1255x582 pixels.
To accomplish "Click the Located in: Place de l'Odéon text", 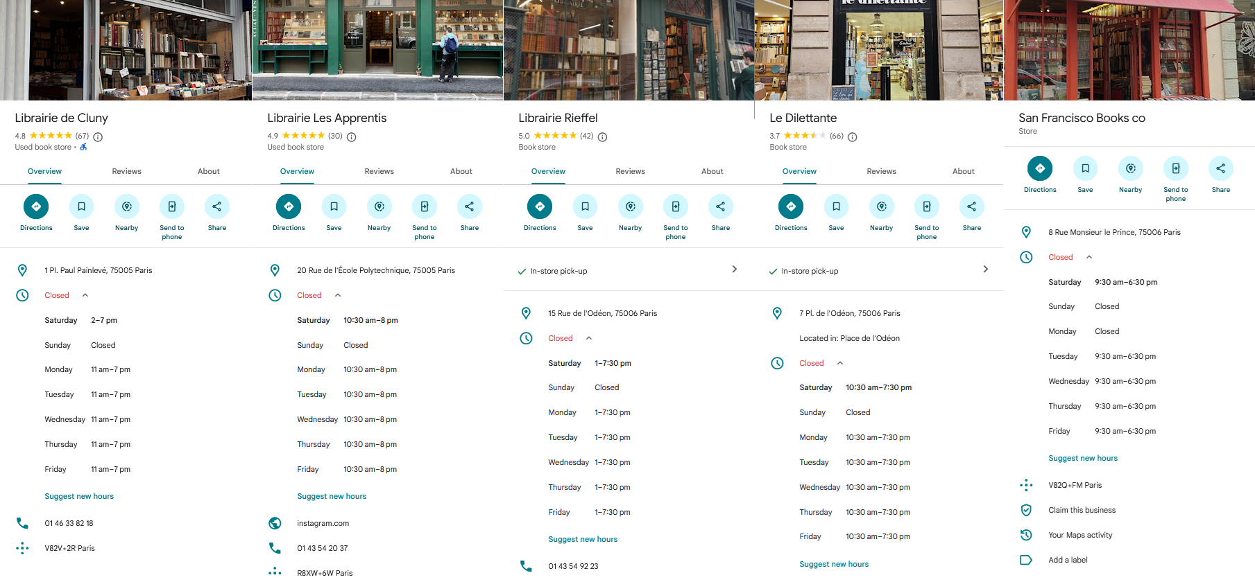I will click(x=849, y=338).
